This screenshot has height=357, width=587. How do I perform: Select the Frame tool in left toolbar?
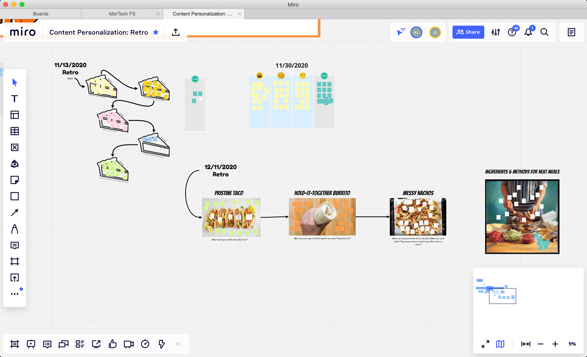(14, 261)
